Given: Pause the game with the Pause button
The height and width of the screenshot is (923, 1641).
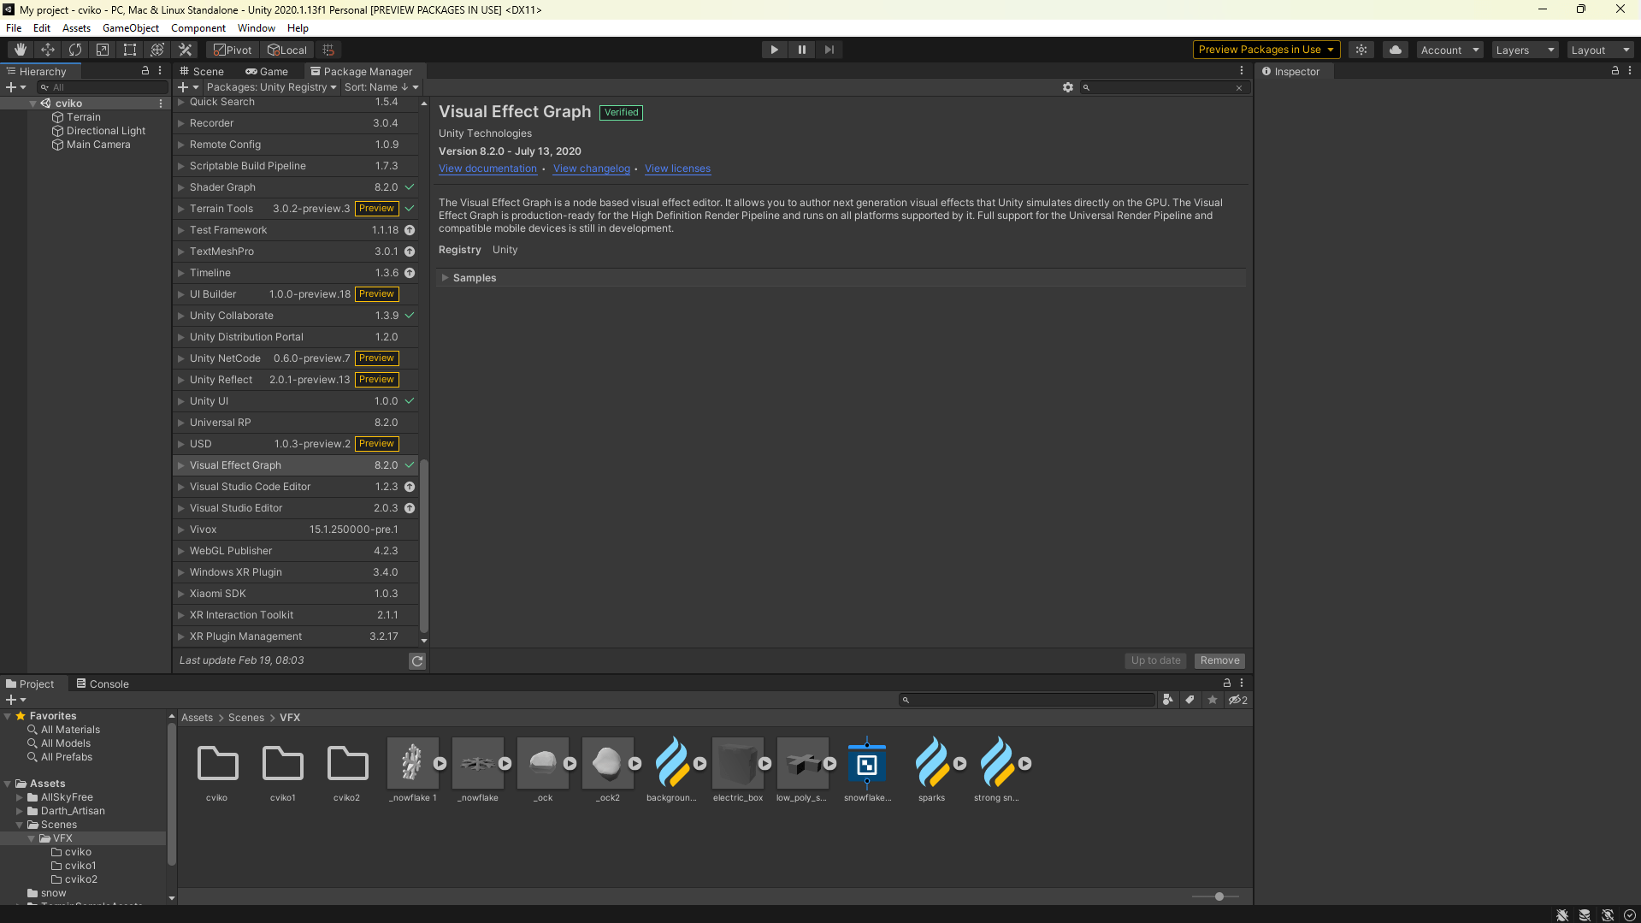Looking at the screenshot, I should coord(801,50).
